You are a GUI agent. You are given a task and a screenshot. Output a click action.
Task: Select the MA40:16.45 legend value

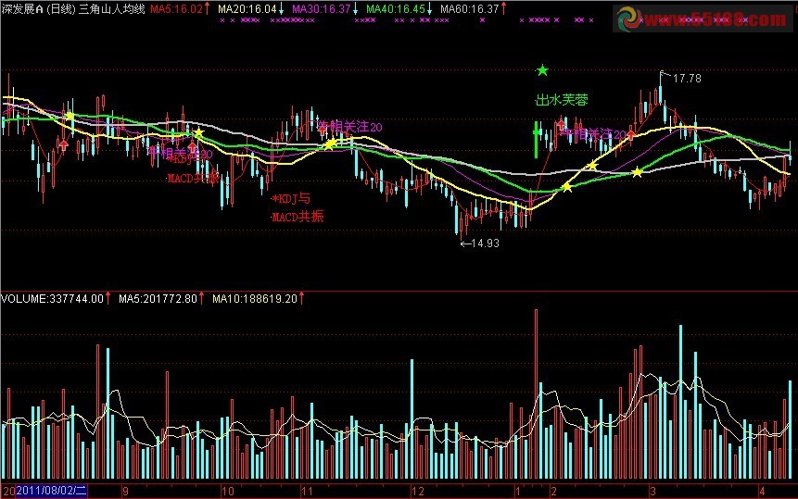(x=396, y=8)
